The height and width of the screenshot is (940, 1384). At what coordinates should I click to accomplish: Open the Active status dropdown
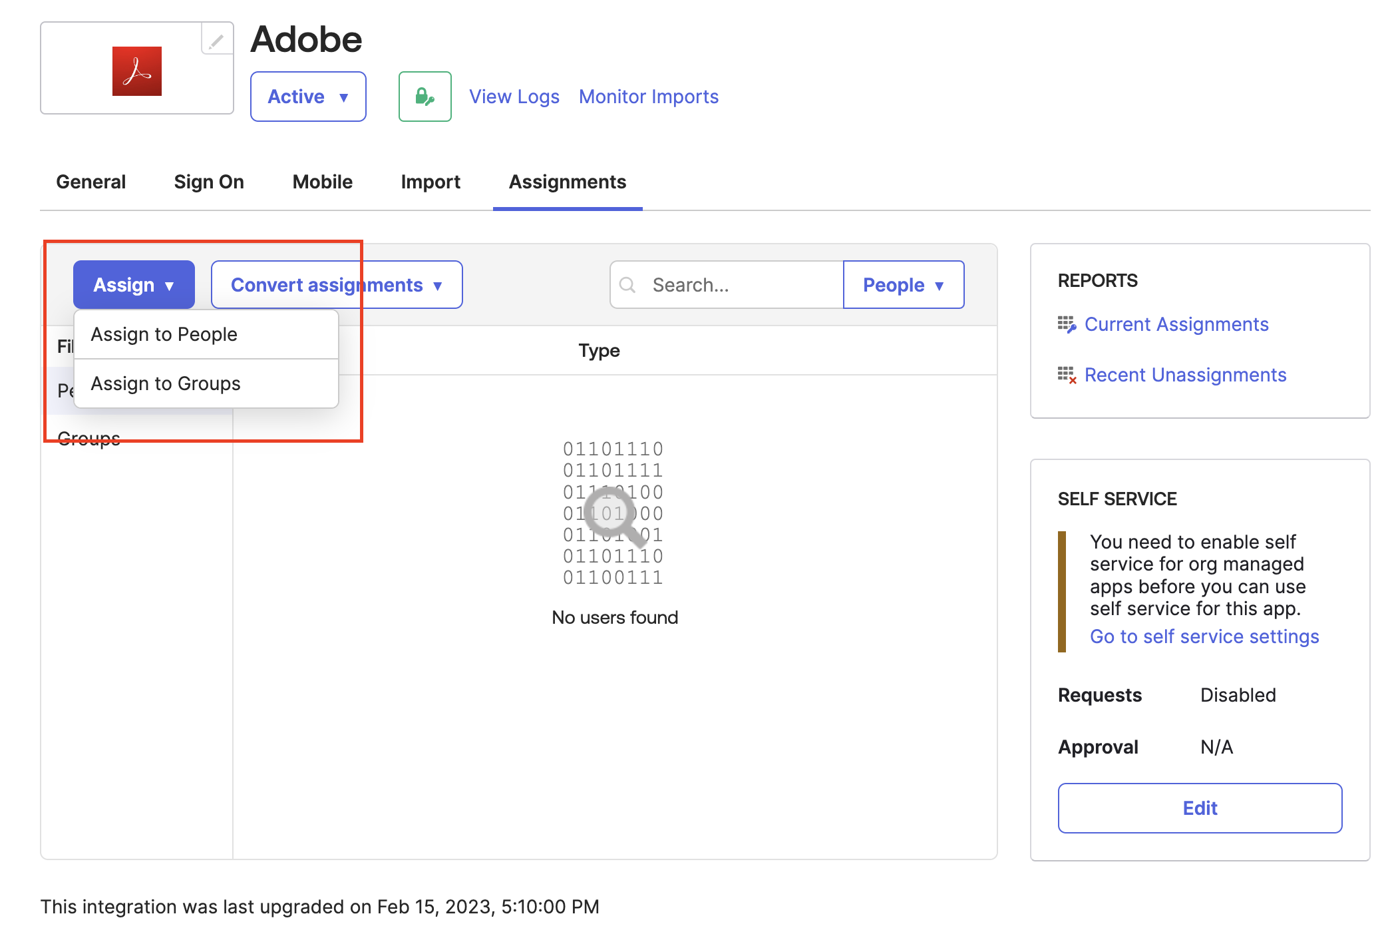308,97
